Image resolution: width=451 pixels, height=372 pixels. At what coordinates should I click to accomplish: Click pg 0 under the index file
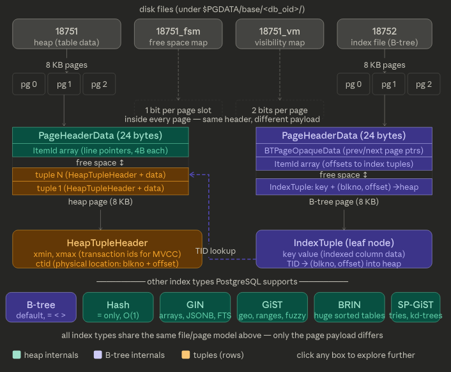353,84
